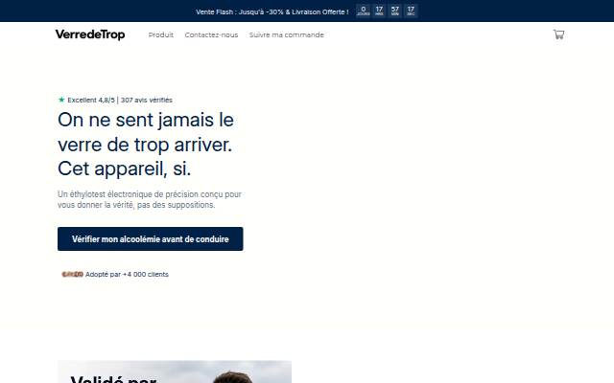Open Suivre ma commande link
The image size is (614, 383).
pos(286,34)
